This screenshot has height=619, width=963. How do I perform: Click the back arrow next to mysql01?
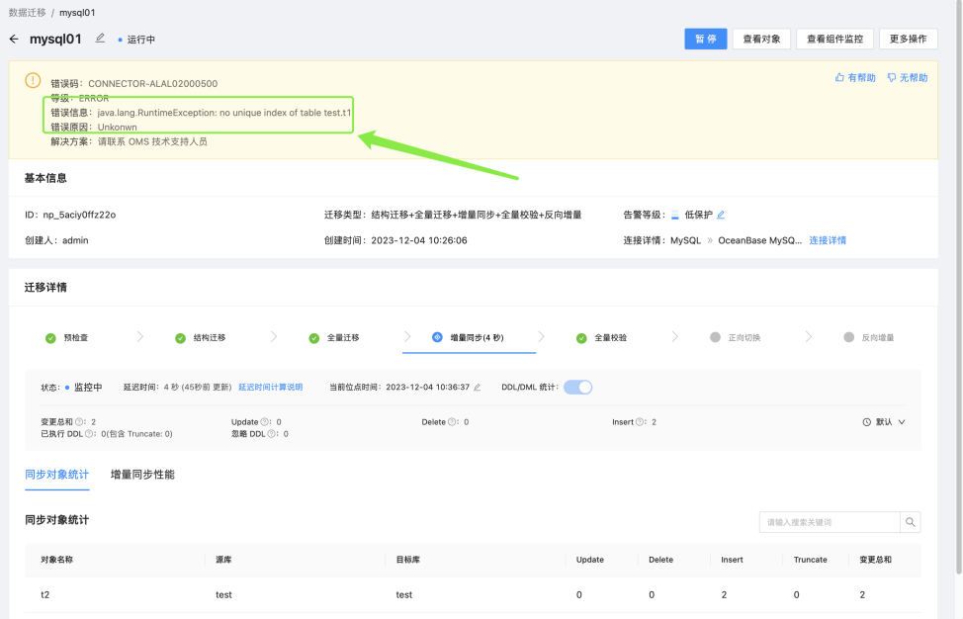click(14, 40)
